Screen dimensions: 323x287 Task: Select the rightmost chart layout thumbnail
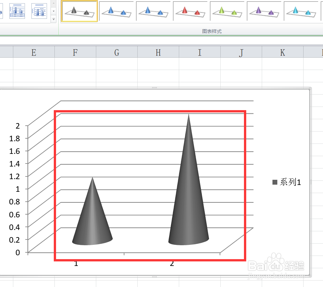pos(39,11)
